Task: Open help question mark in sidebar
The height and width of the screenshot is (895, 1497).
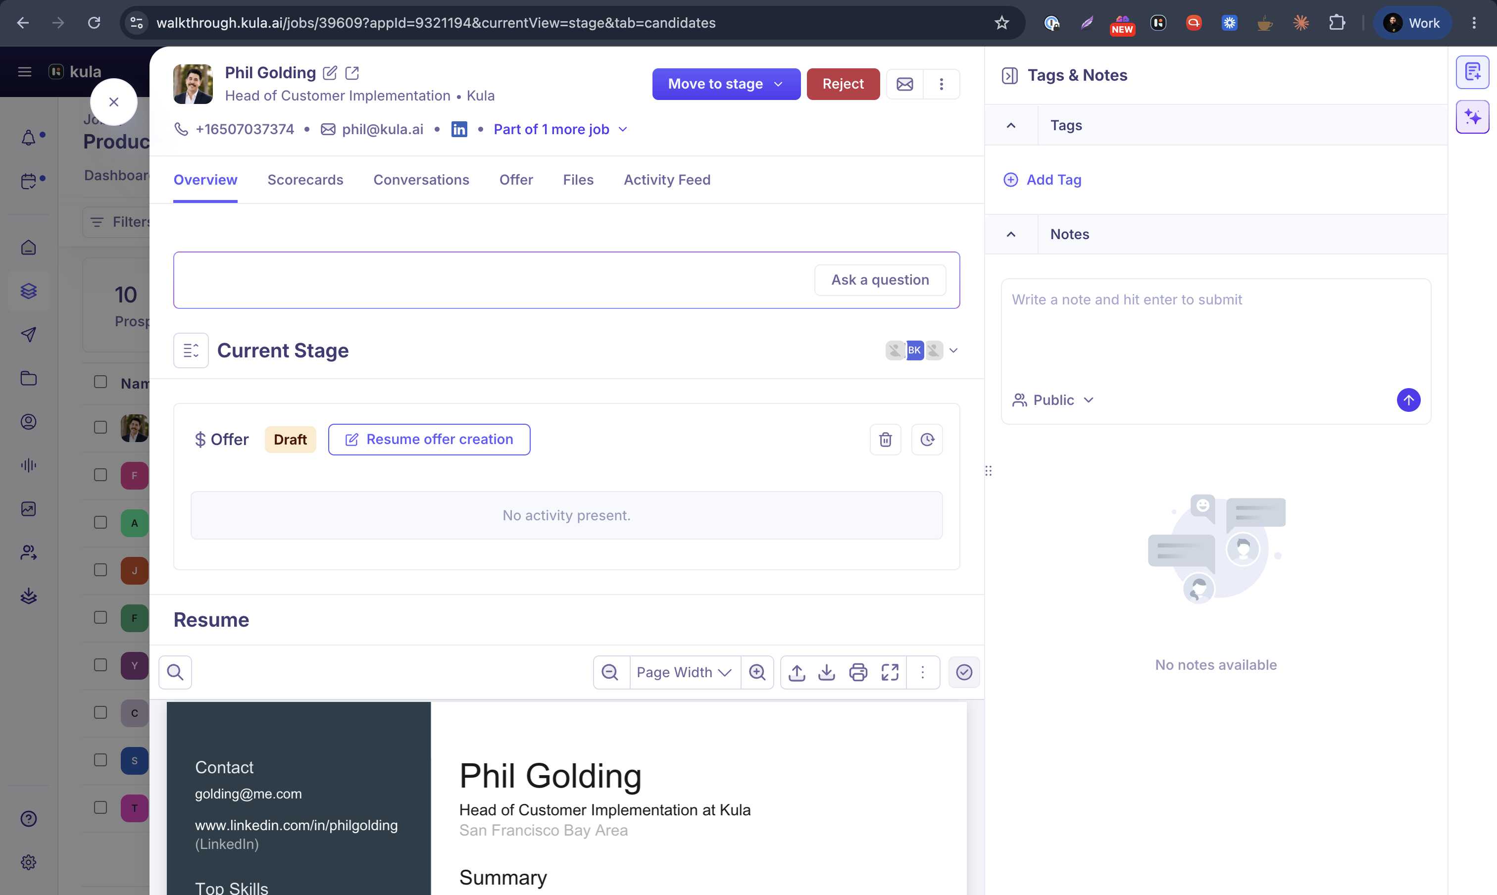Action: tap(28, 818)
